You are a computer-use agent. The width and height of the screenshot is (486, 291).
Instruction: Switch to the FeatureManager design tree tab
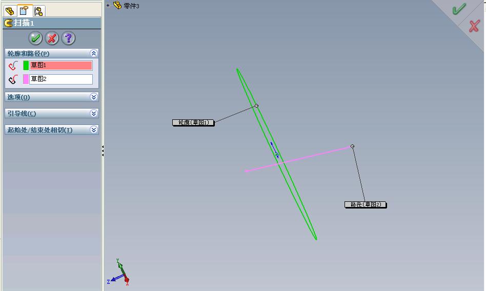10,11
